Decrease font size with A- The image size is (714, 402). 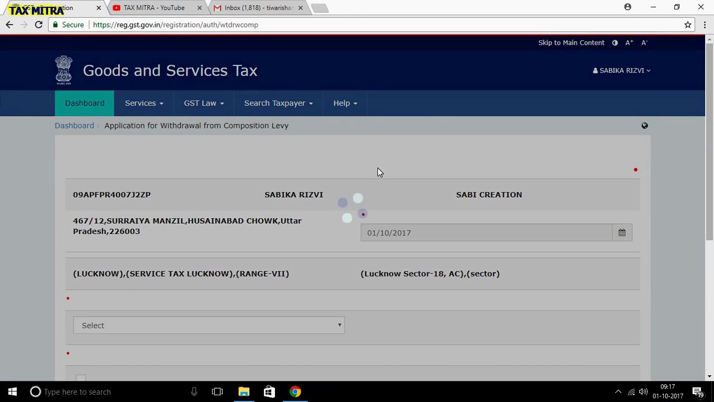(x=644, y=42)
